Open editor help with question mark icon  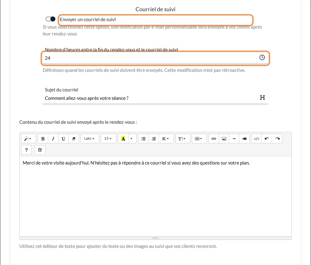point(26,150)
